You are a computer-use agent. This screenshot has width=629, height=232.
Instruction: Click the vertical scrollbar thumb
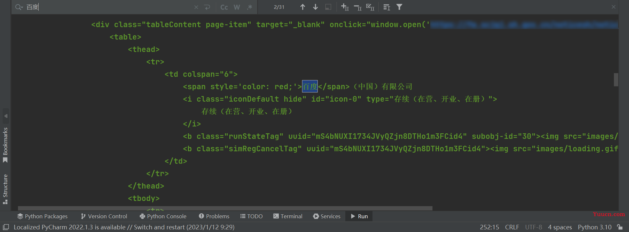616,80
